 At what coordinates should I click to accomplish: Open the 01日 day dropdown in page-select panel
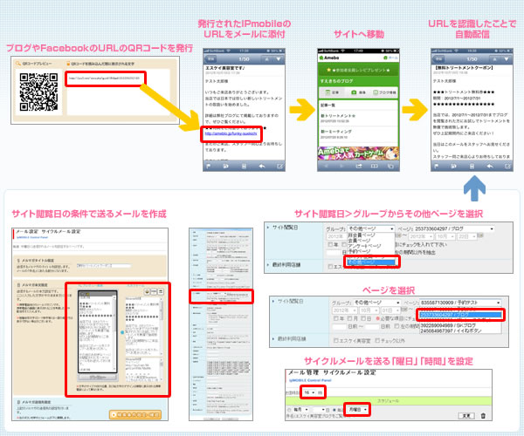389,310
